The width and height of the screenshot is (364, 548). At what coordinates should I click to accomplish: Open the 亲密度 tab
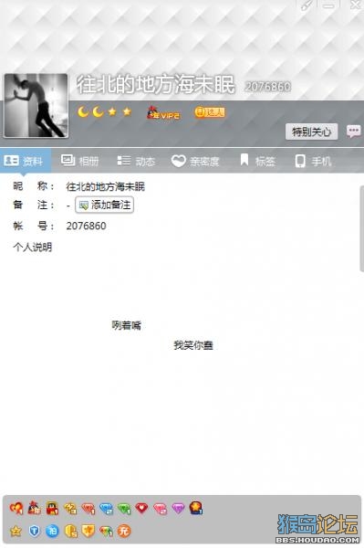click(195, 161)
